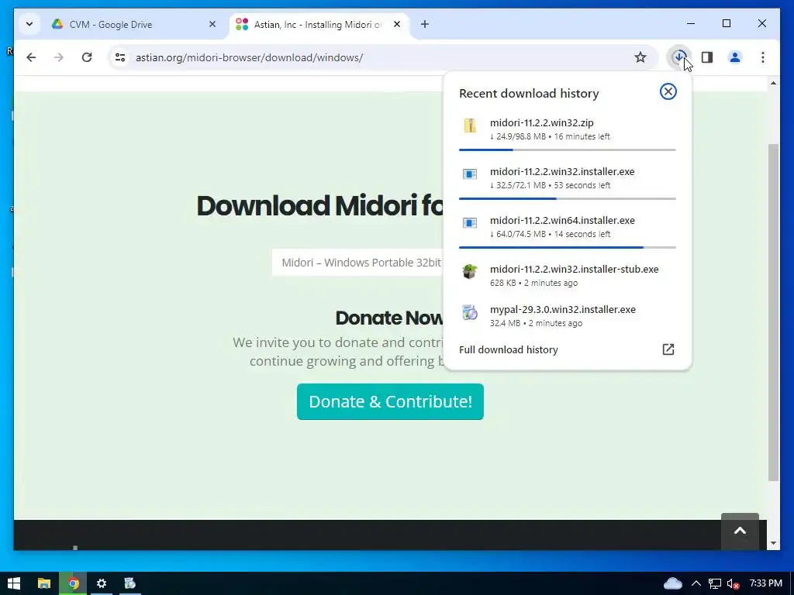Click '64.0/74.5 MB • 14 seconds left' status
794x595 pixels.
pyautogui.click(x=550, y=234)
